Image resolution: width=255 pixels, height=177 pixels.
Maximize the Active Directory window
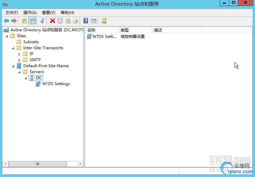tap(234, 3)
